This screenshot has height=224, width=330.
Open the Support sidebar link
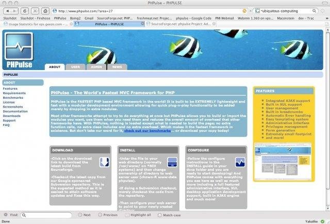point(9,120)
